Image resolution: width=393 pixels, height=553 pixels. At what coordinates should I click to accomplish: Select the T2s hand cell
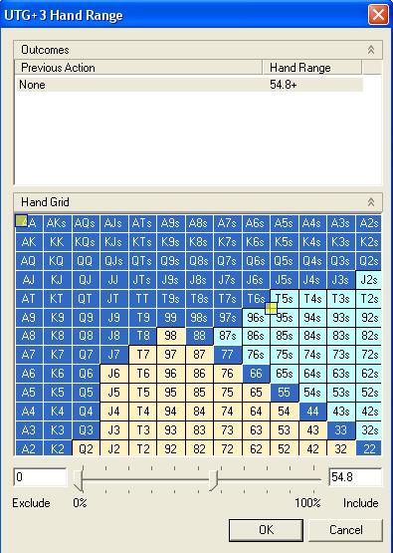click(368, 299)
